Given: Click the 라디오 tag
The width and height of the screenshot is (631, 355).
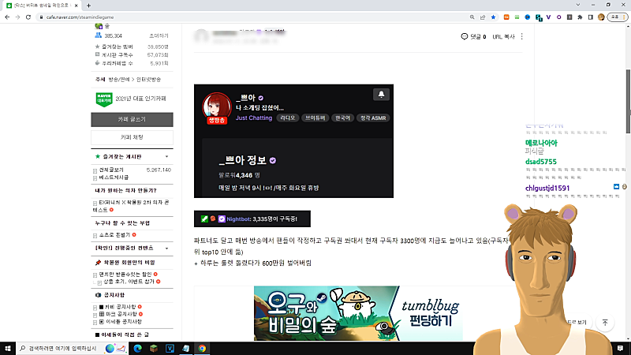Looking at the screenshot, I should click(x=288, y=118).
